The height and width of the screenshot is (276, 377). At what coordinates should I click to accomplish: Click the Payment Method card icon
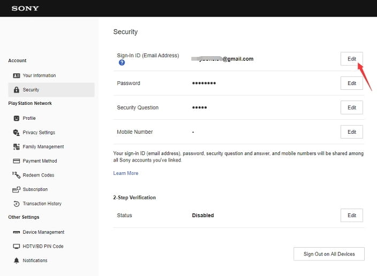16,161
